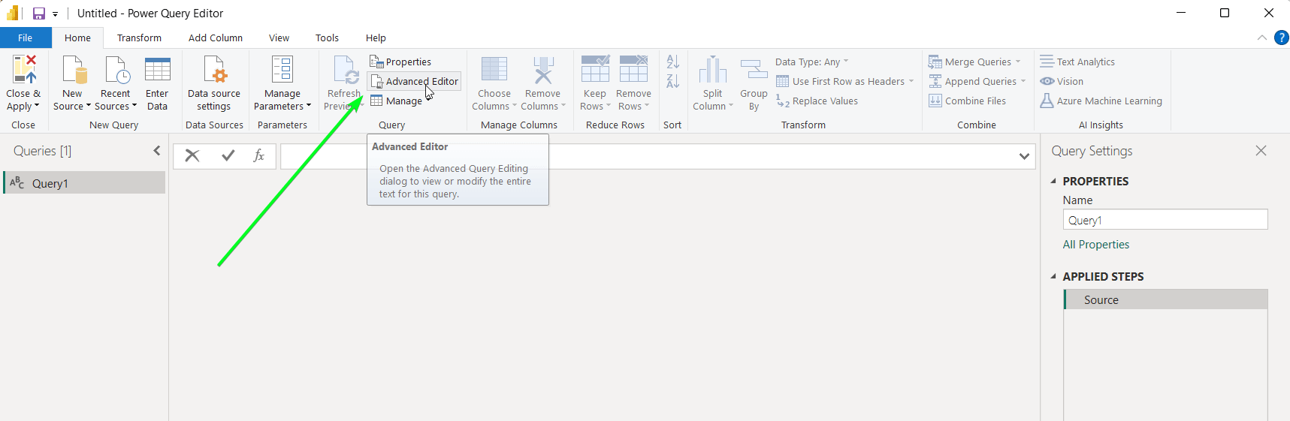Click the Refresh Preview icon
1290x421 pixels.
[345, 69]
